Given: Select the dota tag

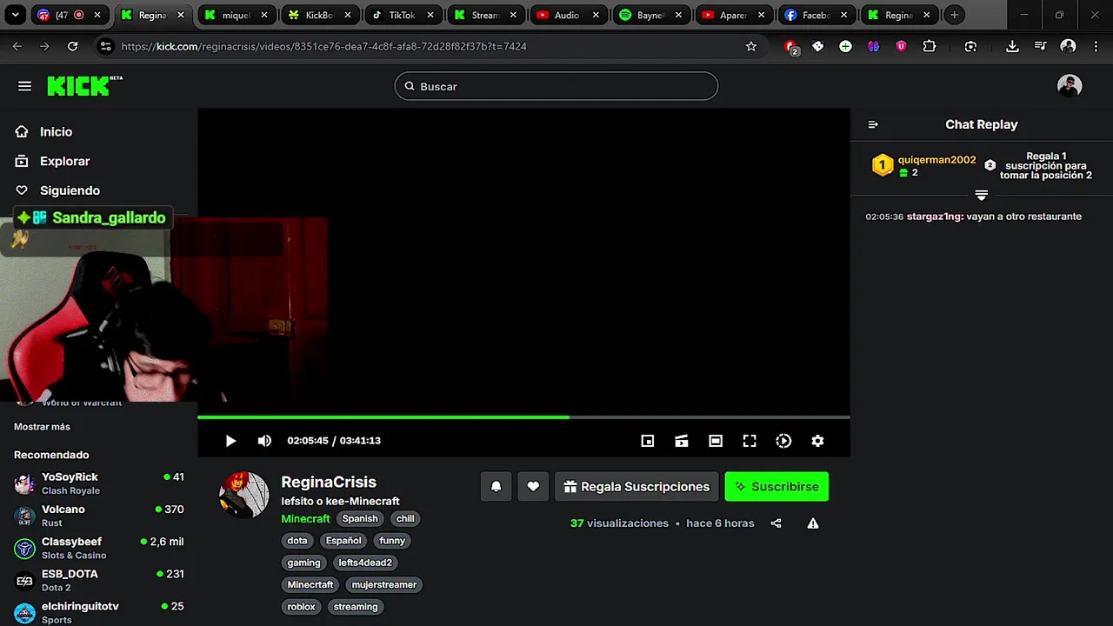Looking at the screenshot, I should click(297, 541).
